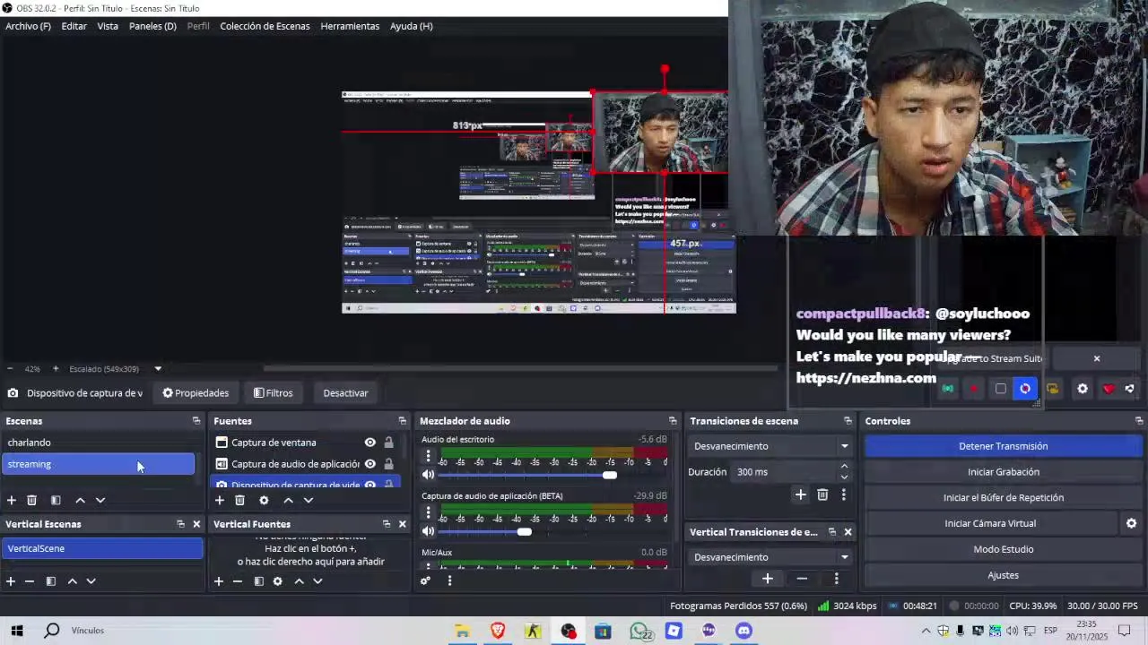
Task: Open the scene transition Desvanecimiento dropdown
Action: click(x=770, y=446)
